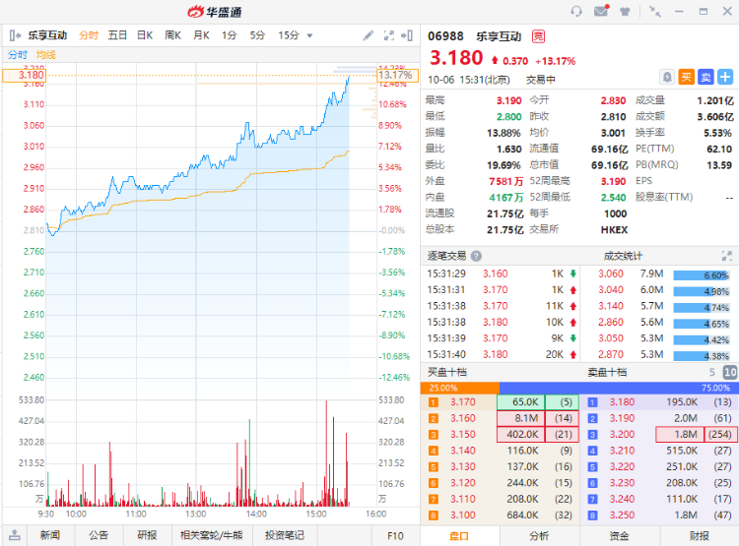The height and width of the screenshot is (546, 739).
Task: Click the blue sell button
Action: tap(705, 77)
